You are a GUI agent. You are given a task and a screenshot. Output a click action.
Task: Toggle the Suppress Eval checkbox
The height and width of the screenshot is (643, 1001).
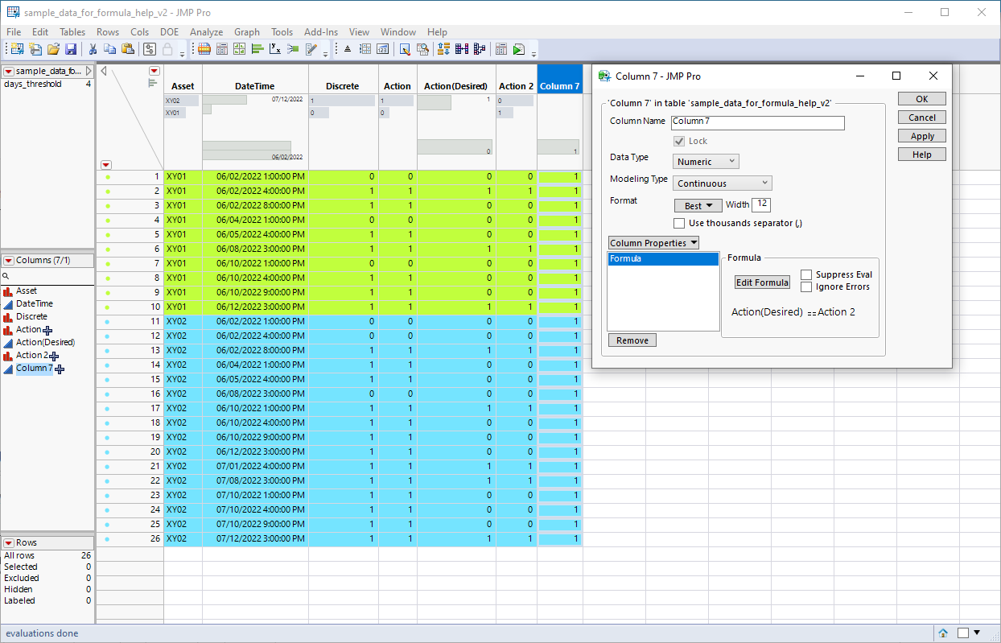pyautogui.click(x=806, y=275)
